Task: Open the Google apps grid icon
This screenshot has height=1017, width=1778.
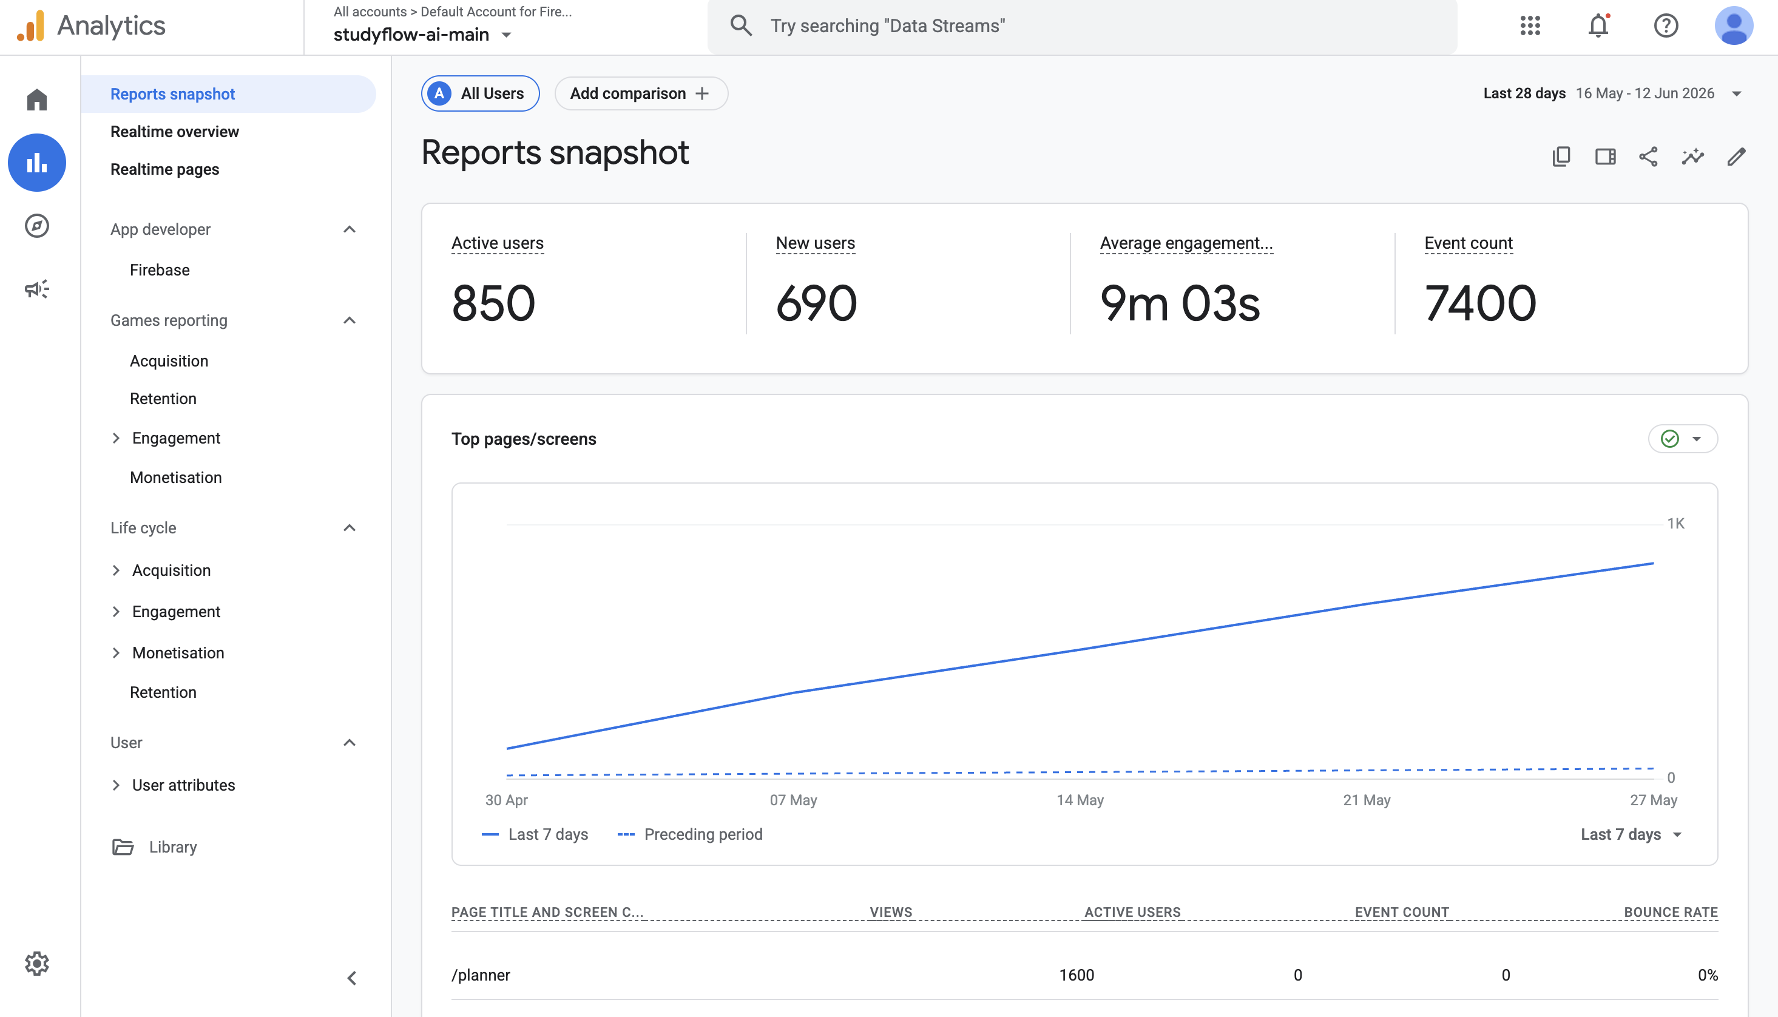Action: [x=1529, y=26]
